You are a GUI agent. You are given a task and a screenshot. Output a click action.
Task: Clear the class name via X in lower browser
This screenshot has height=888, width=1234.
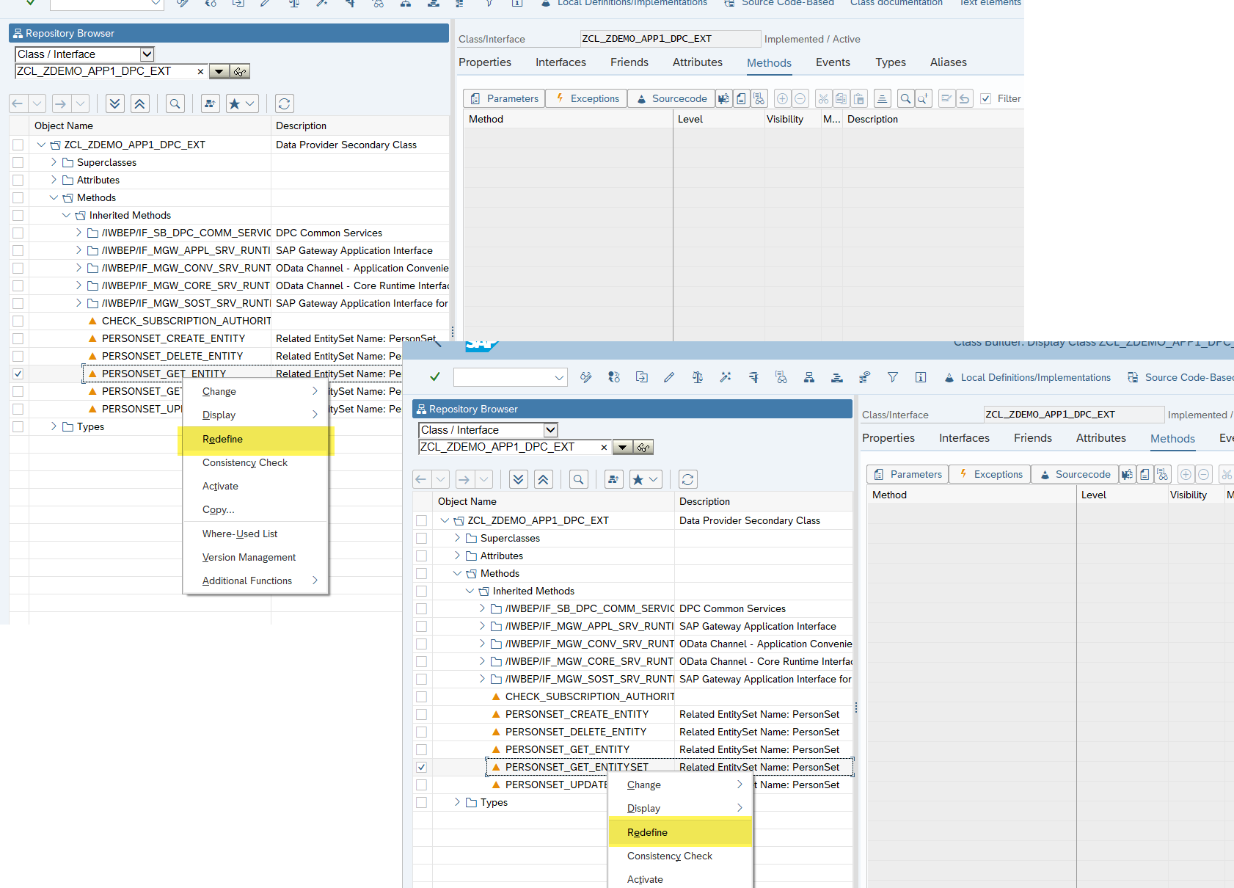604,447
